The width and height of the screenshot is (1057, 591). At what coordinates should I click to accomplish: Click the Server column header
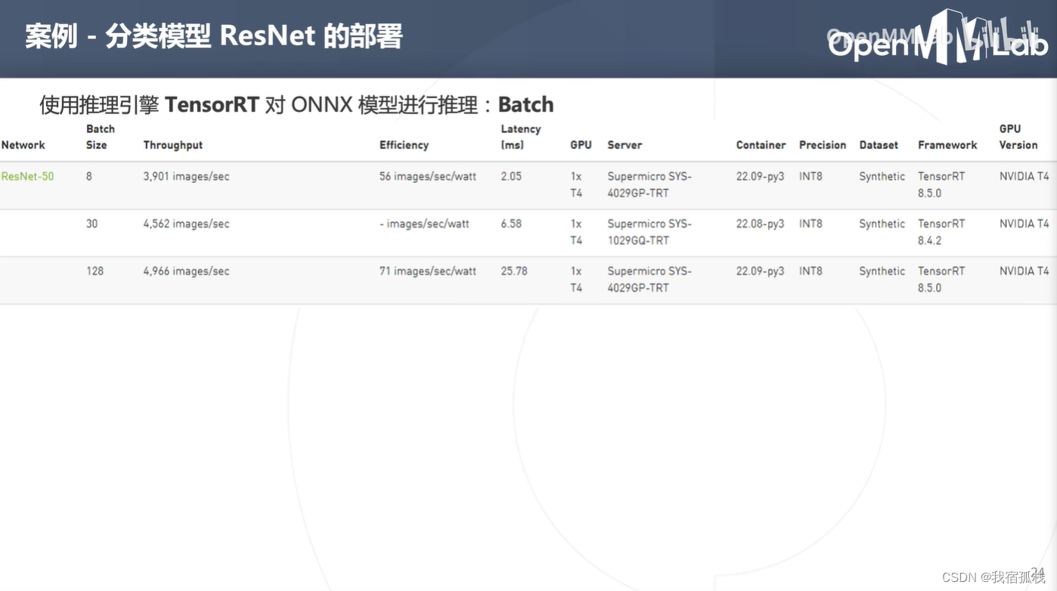pos(625,145)
